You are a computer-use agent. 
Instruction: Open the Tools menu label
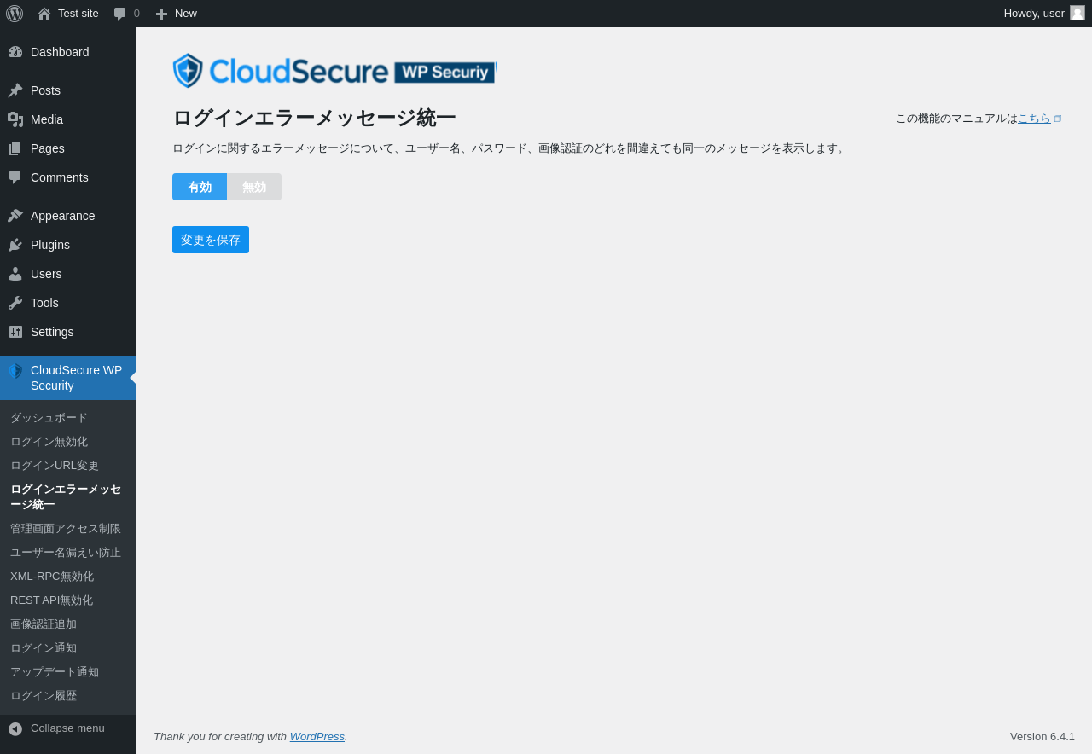pos(44,303)
